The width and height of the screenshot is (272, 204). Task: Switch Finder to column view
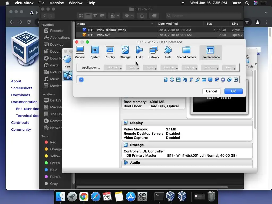(x=95, y=16)
